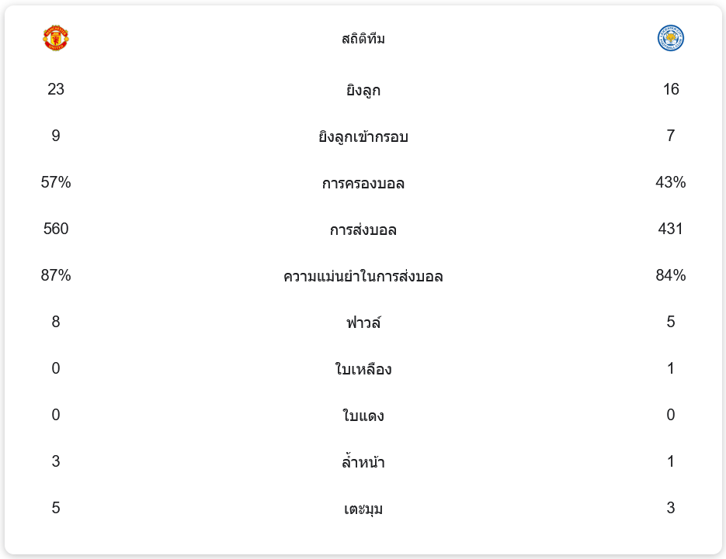Click the ยิงลูก stat label
Viewport: 726px width, 559px height.
click(363, 90)
